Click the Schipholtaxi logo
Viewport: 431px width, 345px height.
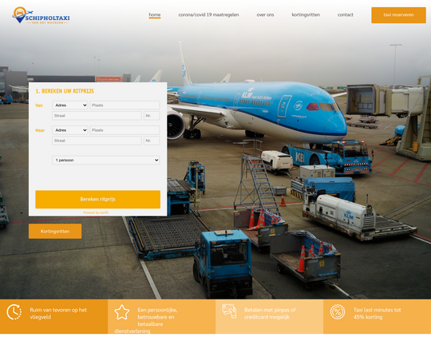tap(41, 15)
